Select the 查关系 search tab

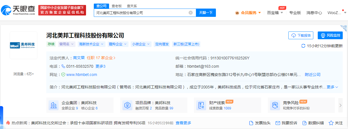132,6
